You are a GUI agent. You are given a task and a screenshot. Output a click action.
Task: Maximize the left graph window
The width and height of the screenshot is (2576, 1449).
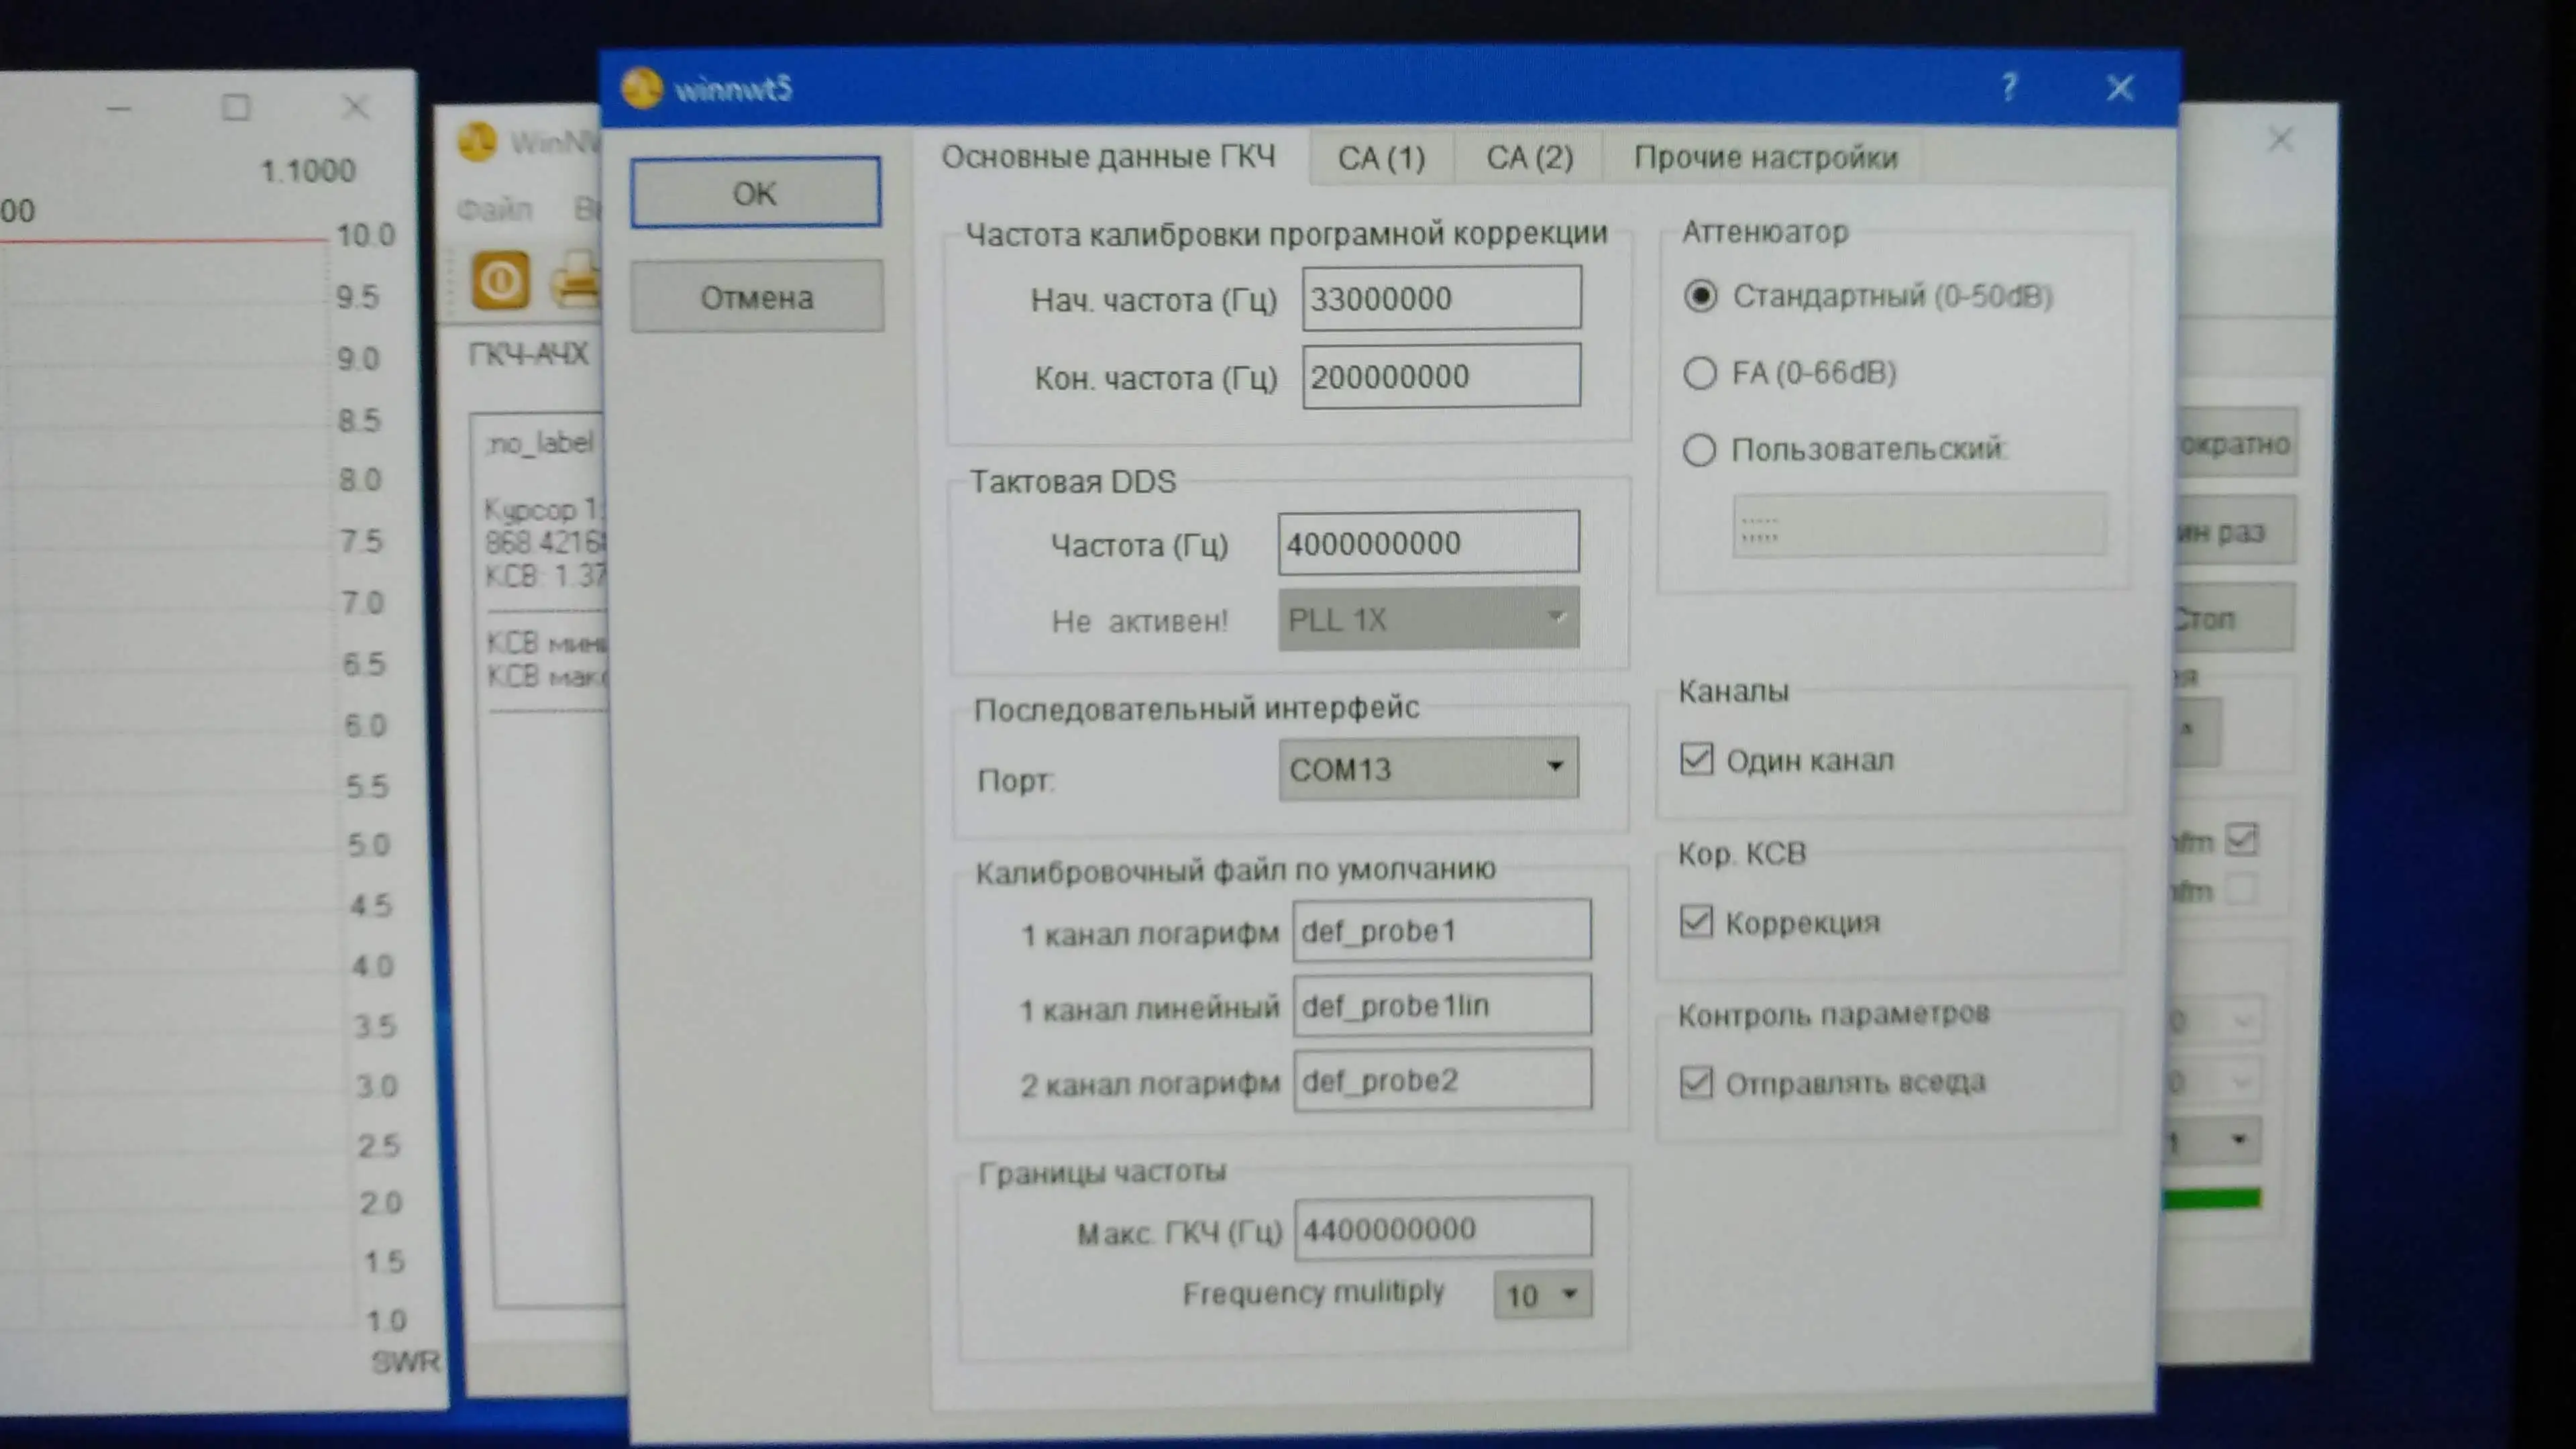pos(236,107)
